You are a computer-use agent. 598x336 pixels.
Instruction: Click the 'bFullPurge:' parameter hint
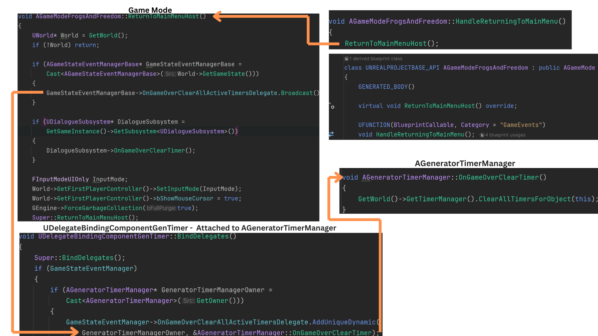pyautogui.click(x=161, y=208)
